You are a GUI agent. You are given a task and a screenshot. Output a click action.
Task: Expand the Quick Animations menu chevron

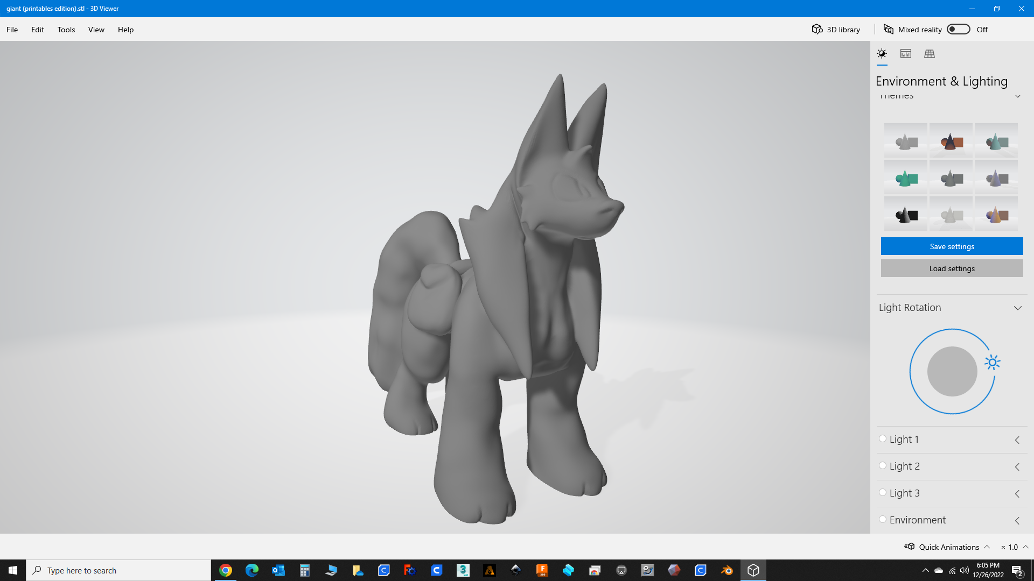[x=987, y=547]
